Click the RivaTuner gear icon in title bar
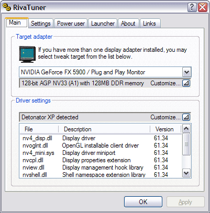 click(x=7, y=7)
